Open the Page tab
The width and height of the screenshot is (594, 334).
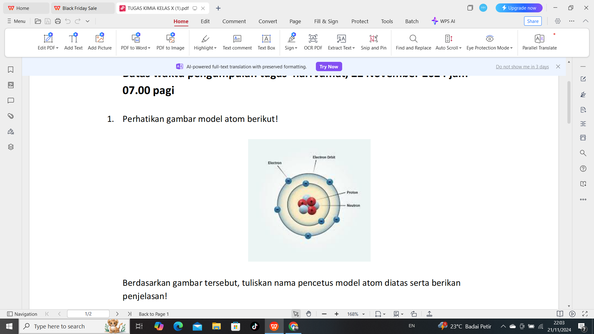[x=295, y=21]
